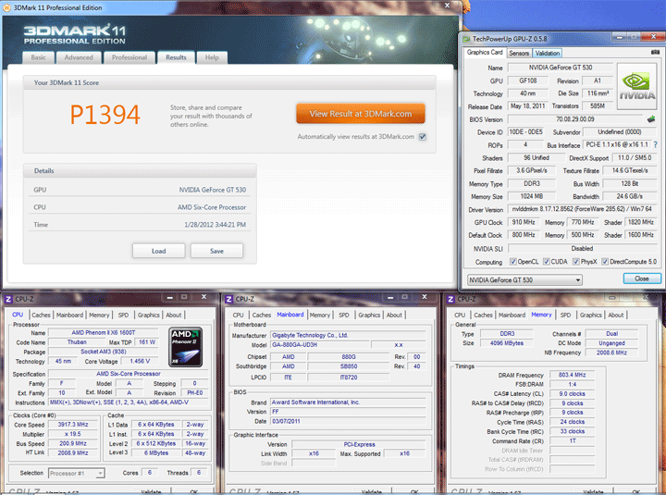Click the NB Frequency 2008.6 MHz value
Image resolution: width=666 pixels, height=495 pixels.
point(611,353)
